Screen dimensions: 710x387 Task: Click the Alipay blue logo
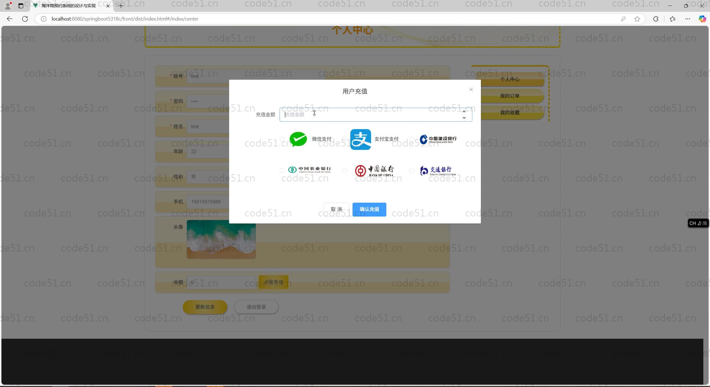(x=360, y=139)
